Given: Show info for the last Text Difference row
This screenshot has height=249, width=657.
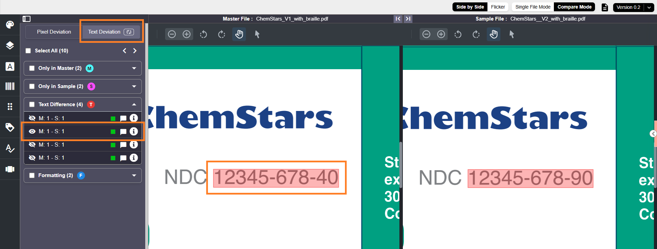Looking at the screenshot, I should [x=134, y=158].
